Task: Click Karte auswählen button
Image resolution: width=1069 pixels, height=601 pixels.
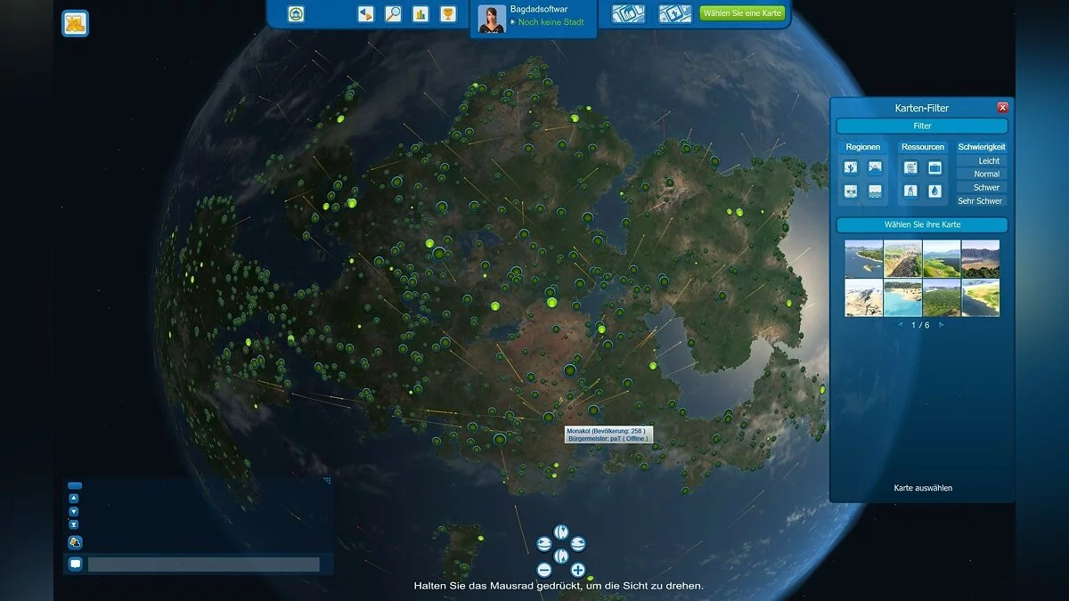Action: (923, 488)
